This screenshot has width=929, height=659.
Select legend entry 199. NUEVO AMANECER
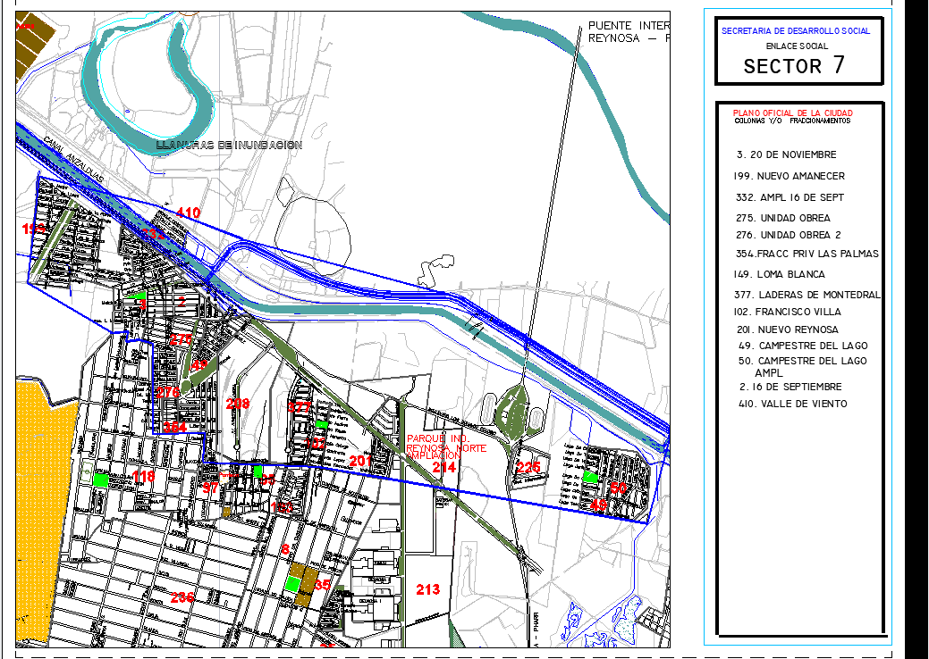pos(788,176)
